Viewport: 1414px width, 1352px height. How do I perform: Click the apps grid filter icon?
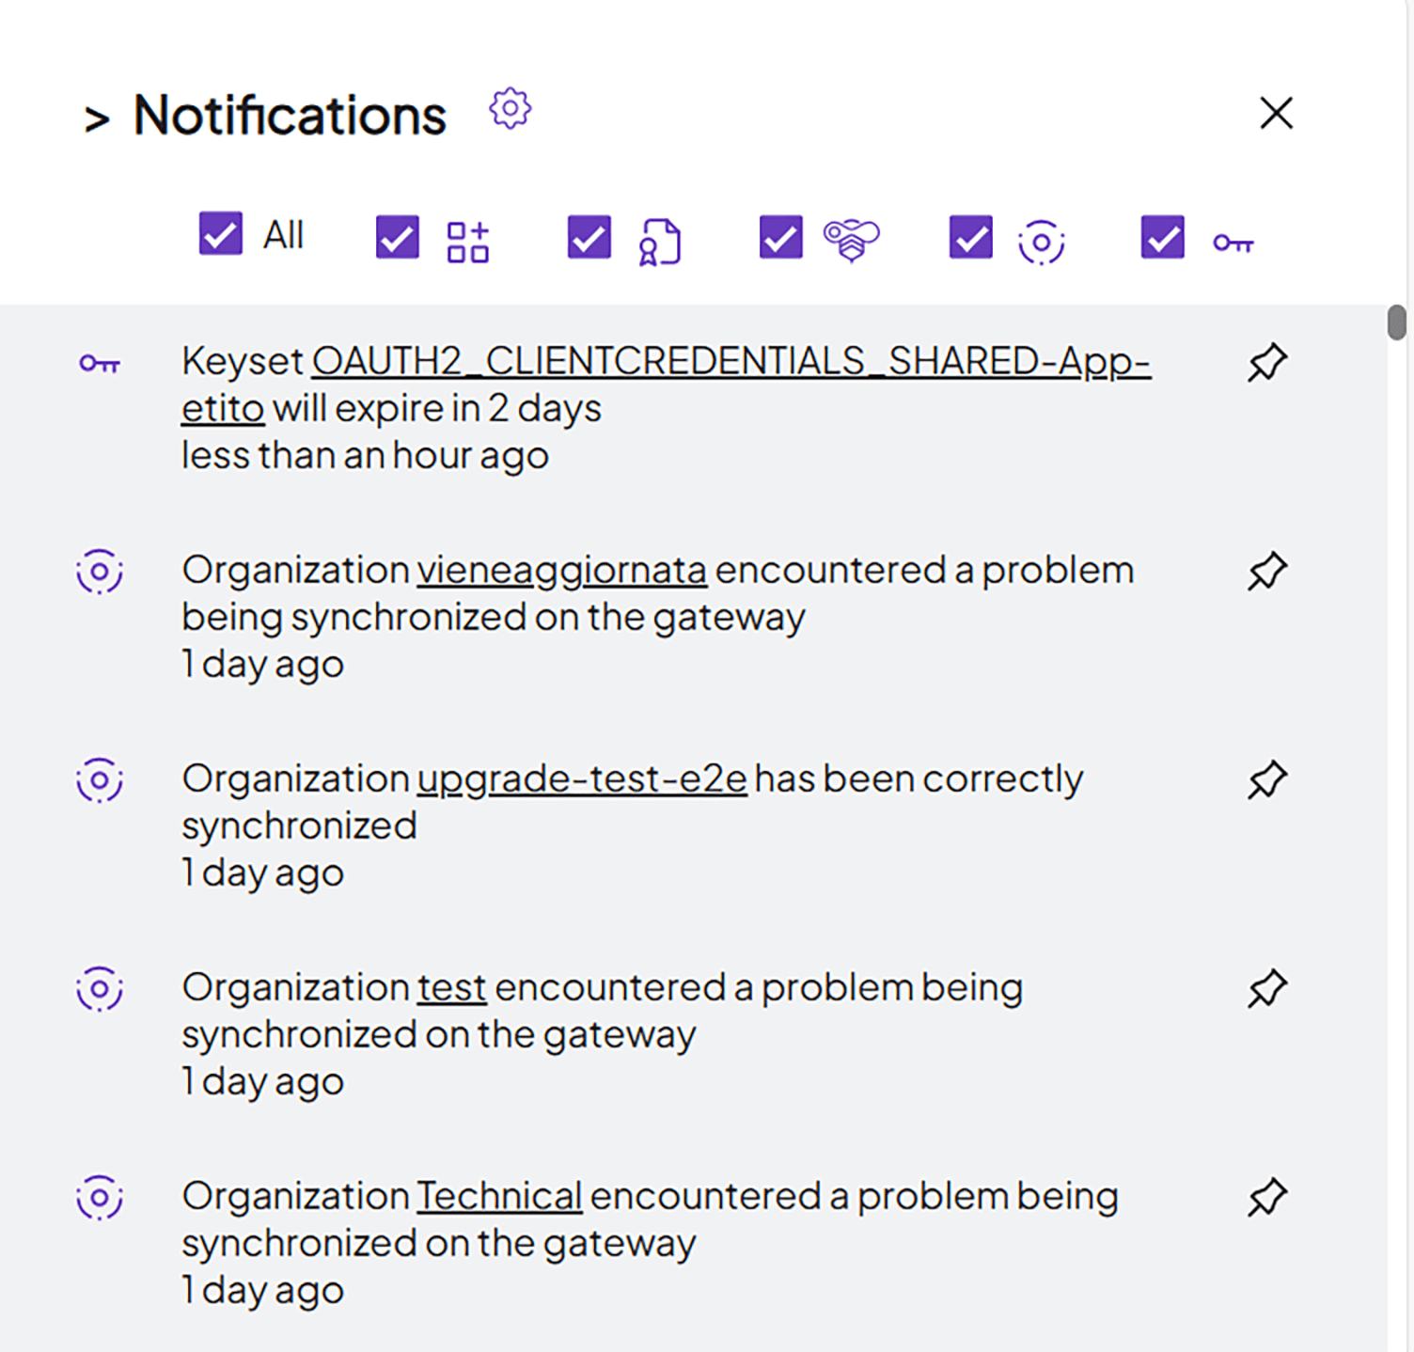click(x=467, y=240)
